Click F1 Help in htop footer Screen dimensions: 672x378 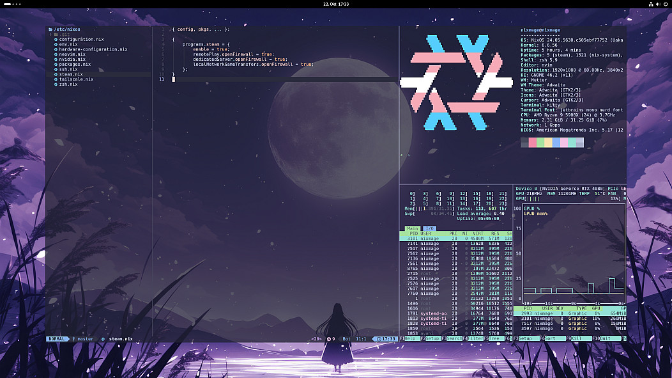[x=409, y=338]
